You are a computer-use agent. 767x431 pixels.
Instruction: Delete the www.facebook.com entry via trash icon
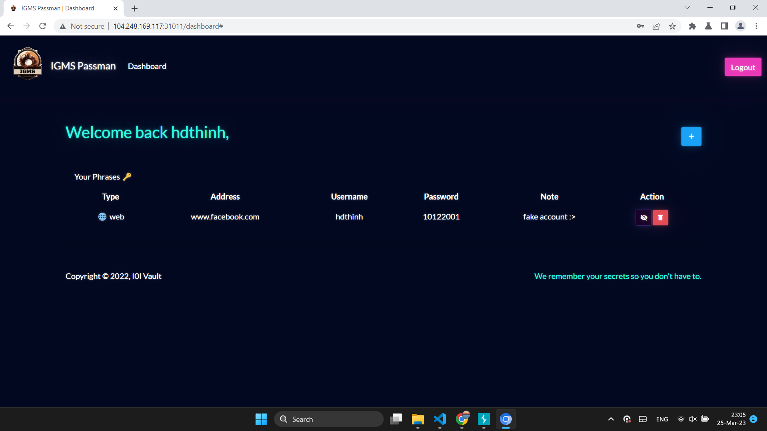660,217
